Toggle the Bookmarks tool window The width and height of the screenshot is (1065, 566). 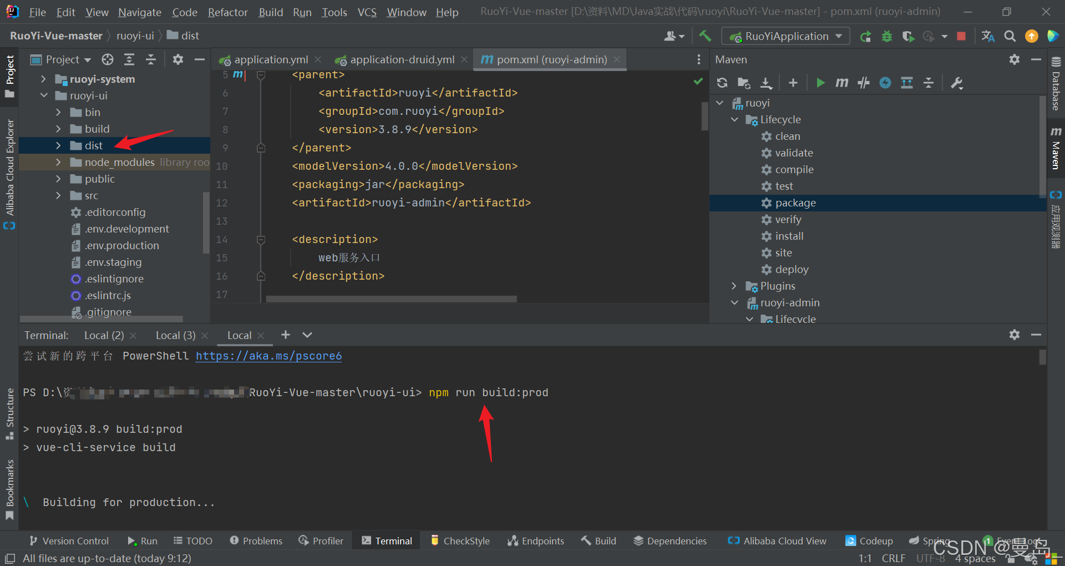pos(9,490)
